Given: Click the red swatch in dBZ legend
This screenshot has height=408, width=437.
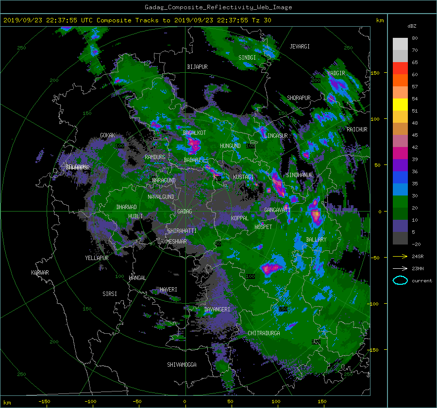Looking at the screenshot, I should coord(400,68).
